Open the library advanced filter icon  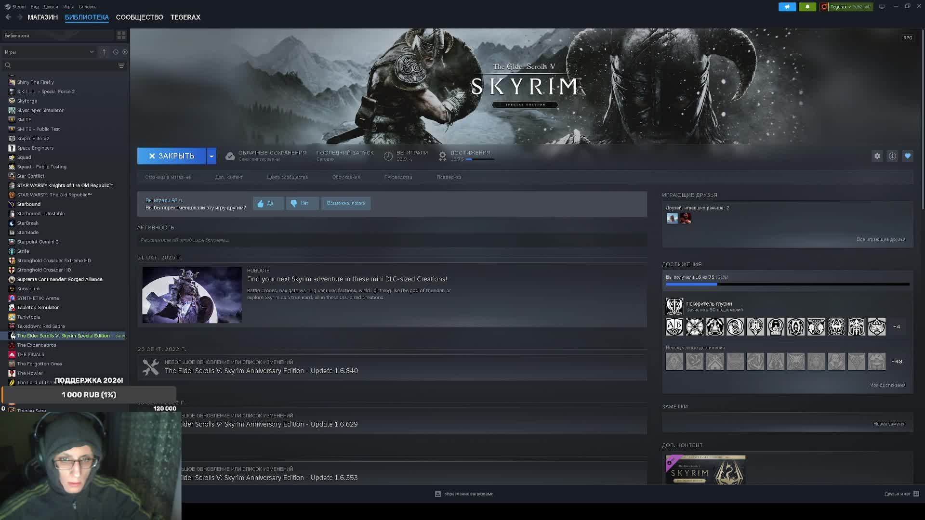121,65
